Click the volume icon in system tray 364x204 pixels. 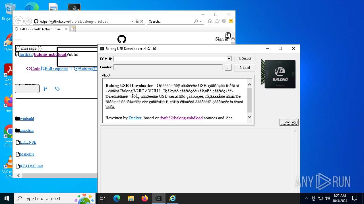(327, 198)
